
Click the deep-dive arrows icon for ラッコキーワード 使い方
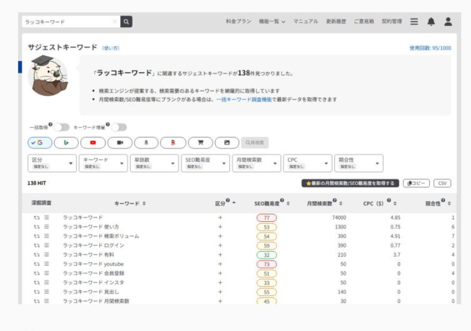pos(37,227)
